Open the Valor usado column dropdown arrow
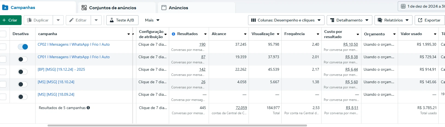The height and width of the screenshot is (127, 445). tap(435, 34)
